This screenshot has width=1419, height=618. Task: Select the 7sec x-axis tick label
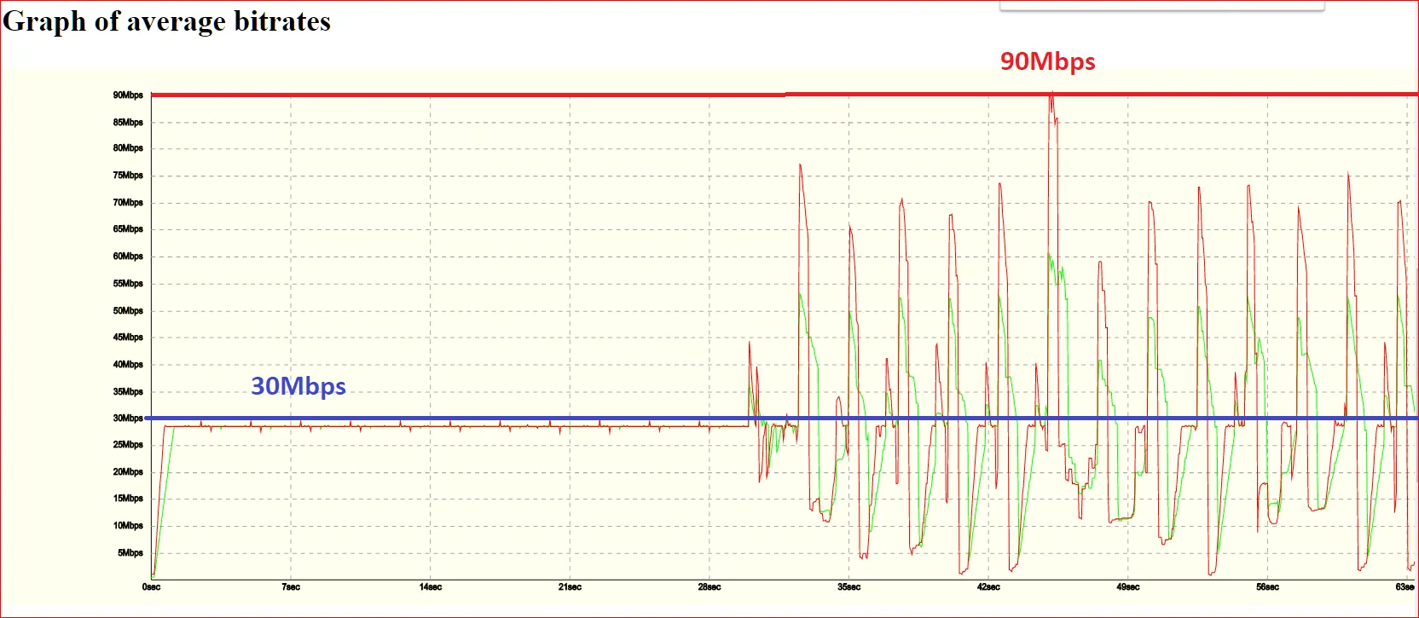click(x=291, y=587)
